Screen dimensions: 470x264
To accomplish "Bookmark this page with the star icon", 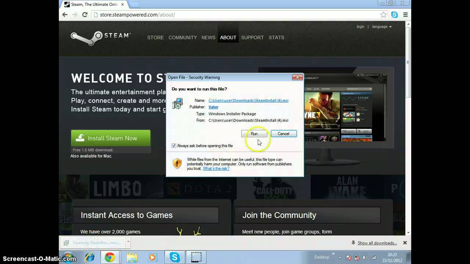I will [383, 15].
